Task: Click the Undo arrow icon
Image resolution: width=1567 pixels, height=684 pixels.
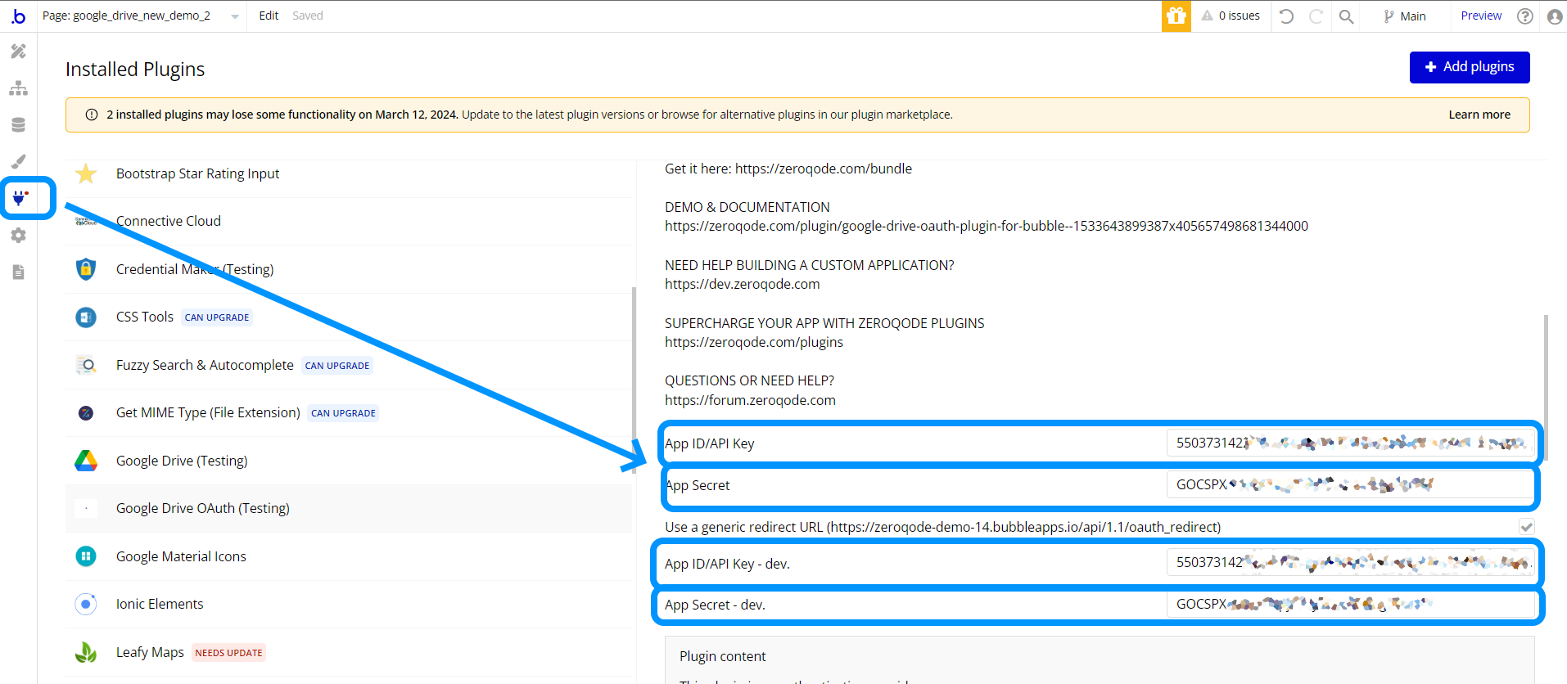Action: [x=1286, y=16]
